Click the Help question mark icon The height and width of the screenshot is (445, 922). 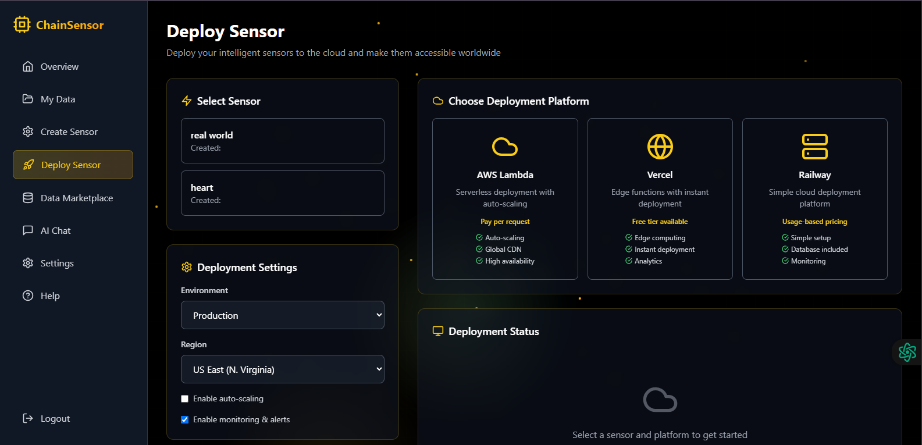click(x=28, y=296)
